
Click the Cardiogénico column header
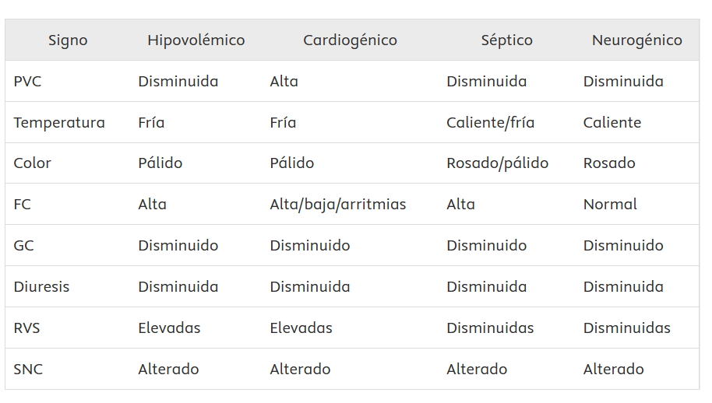(x=350, y=40)
